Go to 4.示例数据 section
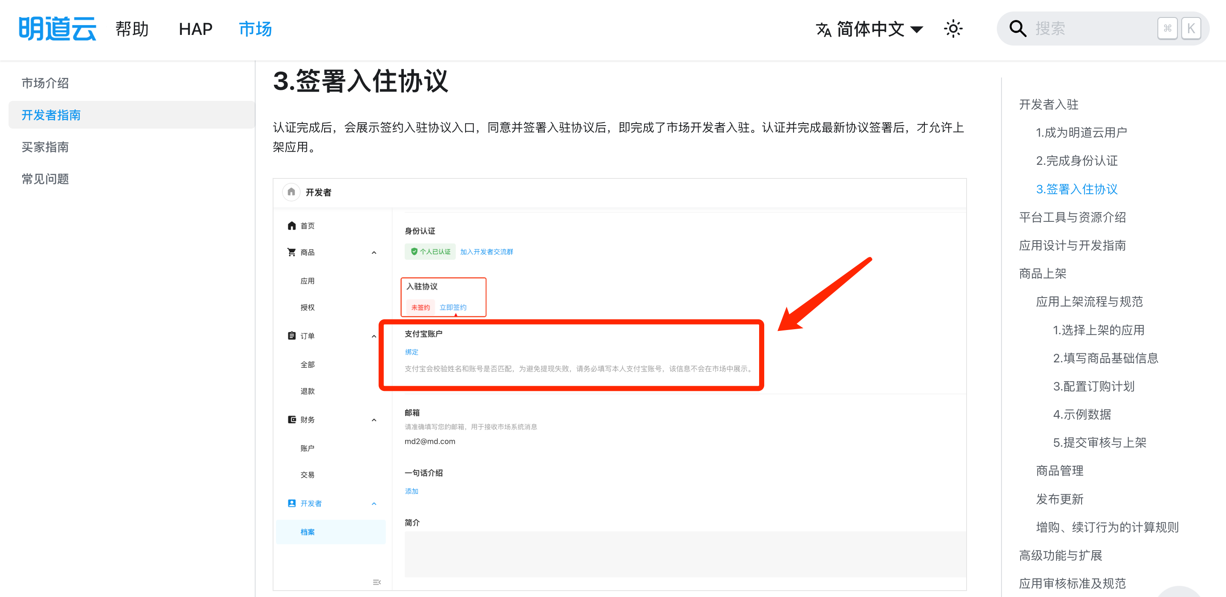1226x597 pixels. pyautogui.click(x=1082, y=414)
